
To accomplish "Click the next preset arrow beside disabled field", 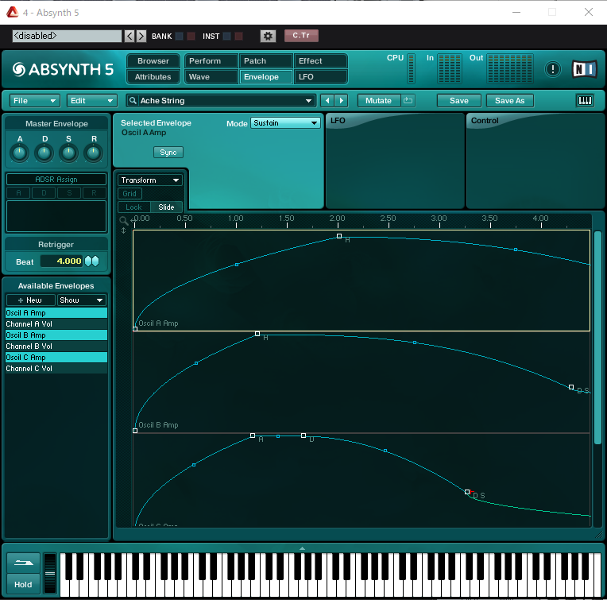I will [x=141, y=36].
